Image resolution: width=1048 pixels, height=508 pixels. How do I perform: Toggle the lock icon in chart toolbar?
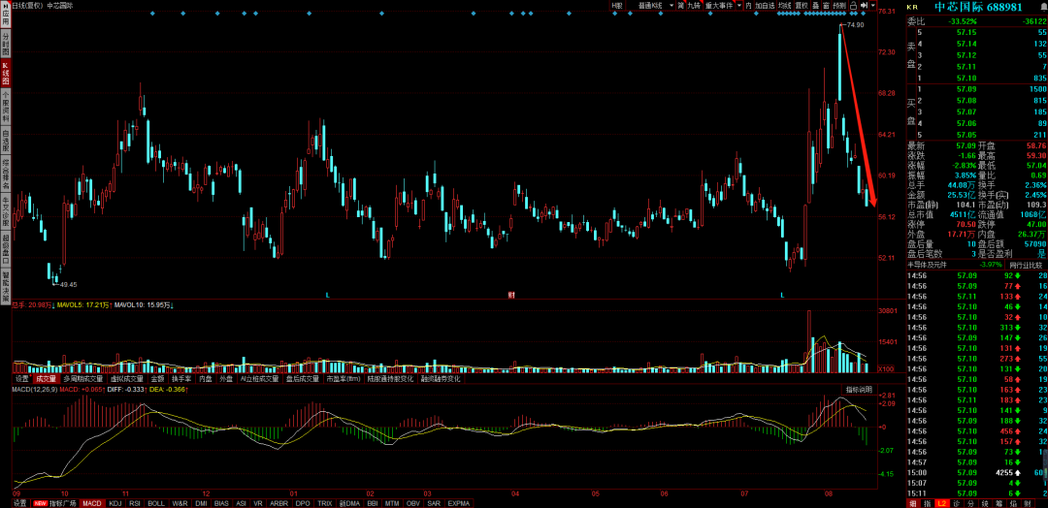(x=853, y=6)
